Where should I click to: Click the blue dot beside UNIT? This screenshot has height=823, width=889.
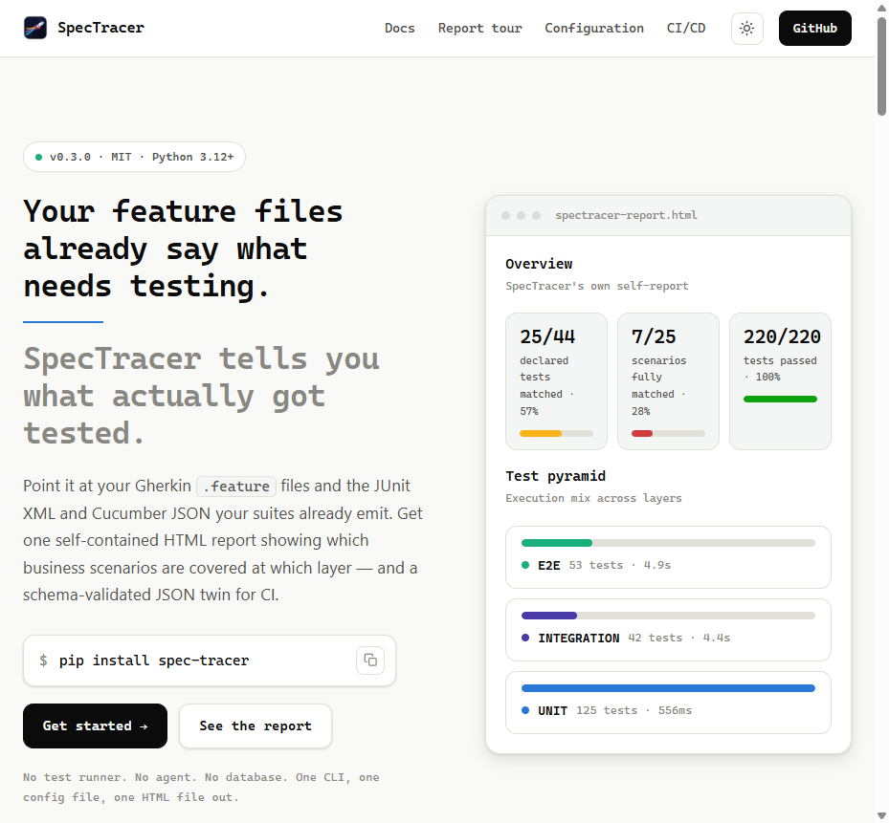tap(525, 710)
